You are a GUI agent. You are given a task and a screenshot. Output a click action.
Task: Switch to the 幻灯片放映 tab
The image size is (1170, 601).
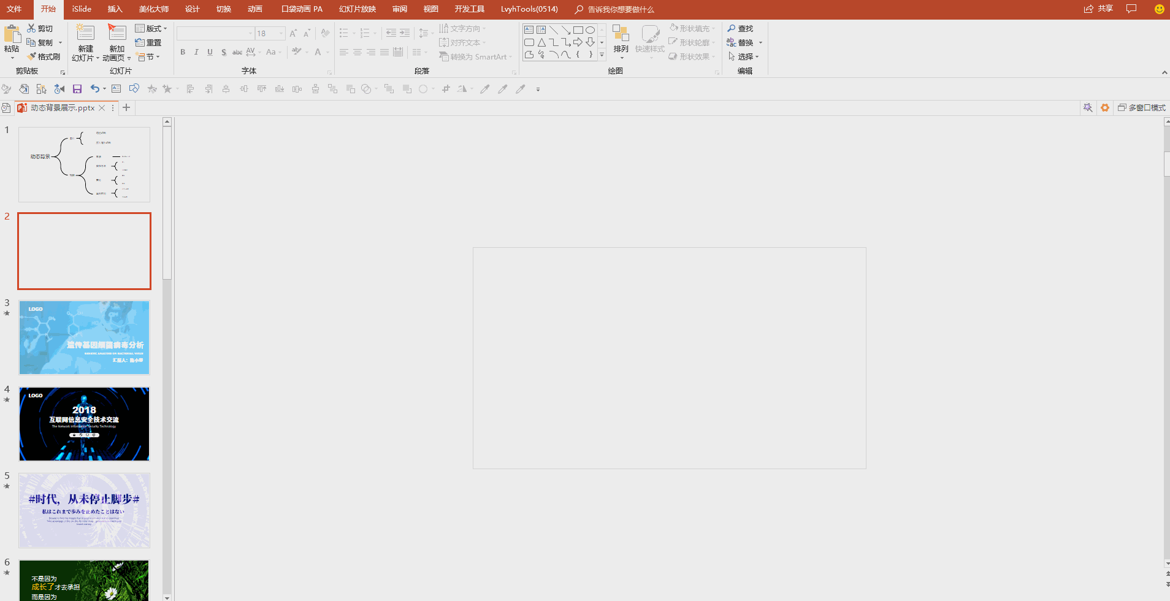357,9
